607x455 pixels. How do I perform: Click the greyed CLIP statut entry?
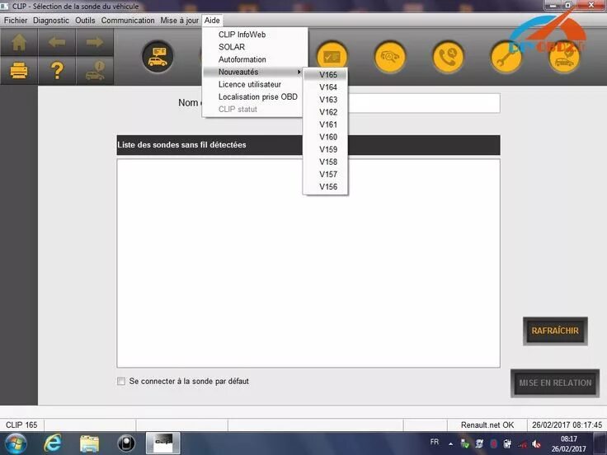pos(238,109)
